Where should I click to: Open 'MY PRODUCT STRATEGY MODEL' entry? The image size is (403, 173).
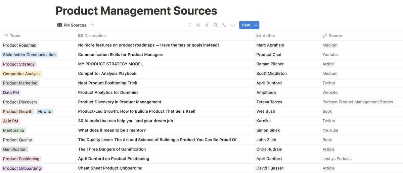pos(110,64)
